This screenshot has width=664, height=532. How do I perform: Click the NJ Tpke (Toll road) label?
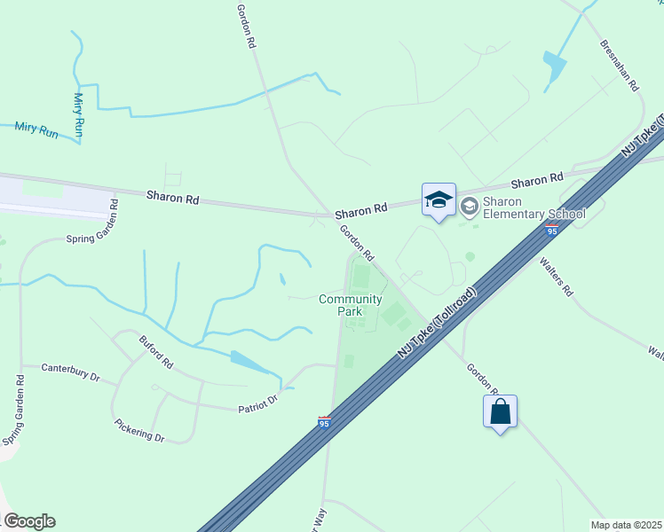click(438, 323)
